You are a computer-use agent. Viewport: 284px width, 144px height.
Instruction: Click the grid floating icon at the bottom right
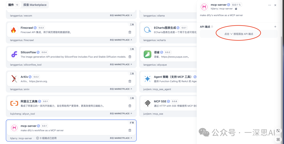278,139
